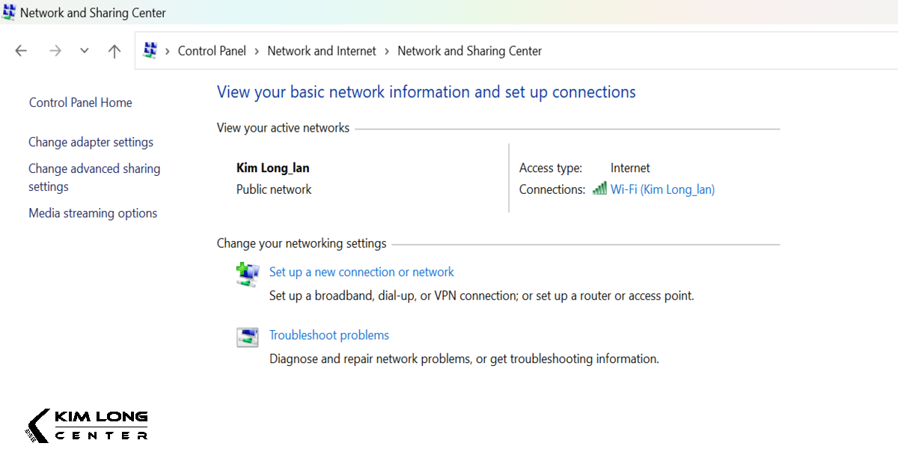Image resolution: width=898 pixels, height=470 pixels.
Task: Open the recent locations dropdown chevron
Action: tap(85, 51)
